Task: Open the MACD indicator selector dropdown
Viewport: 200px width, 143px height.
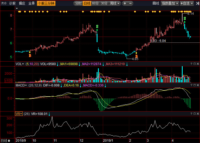Action: coord(21,85)
